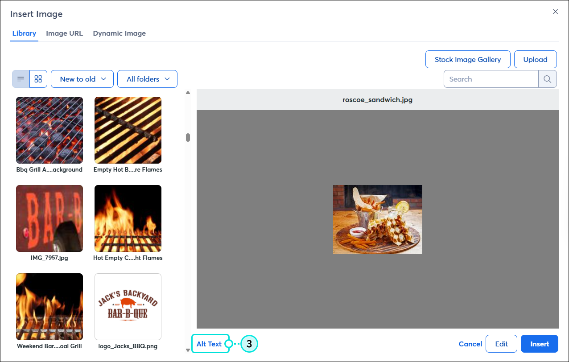The image size is (569, 362).
Task: Click the scroll up arrow in image list
Action: tap(188, 93)
